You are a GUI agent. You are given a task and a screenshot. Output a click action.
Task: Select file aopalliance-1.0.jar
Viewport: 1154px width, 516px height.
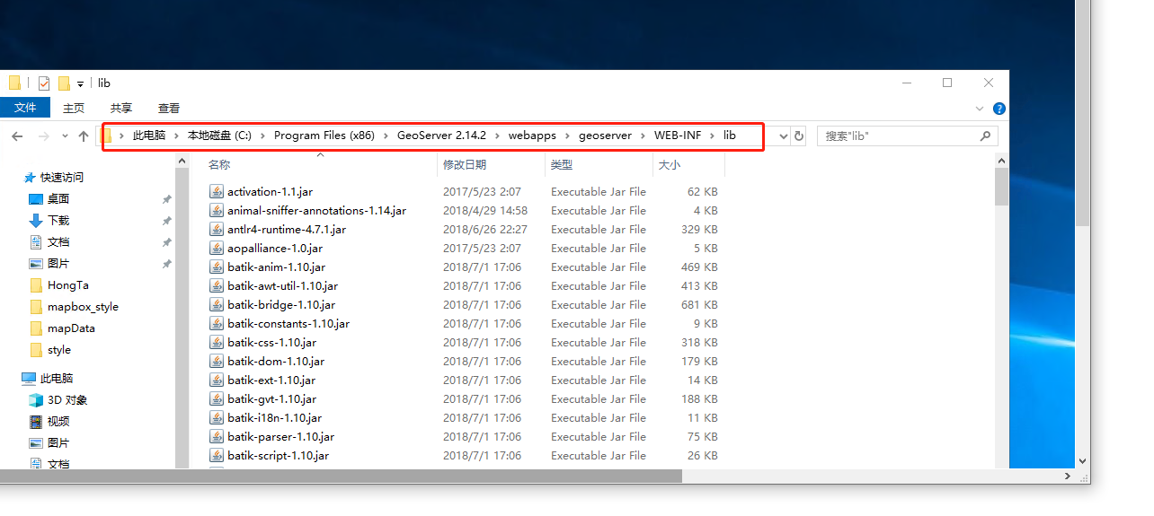point(275,248)
